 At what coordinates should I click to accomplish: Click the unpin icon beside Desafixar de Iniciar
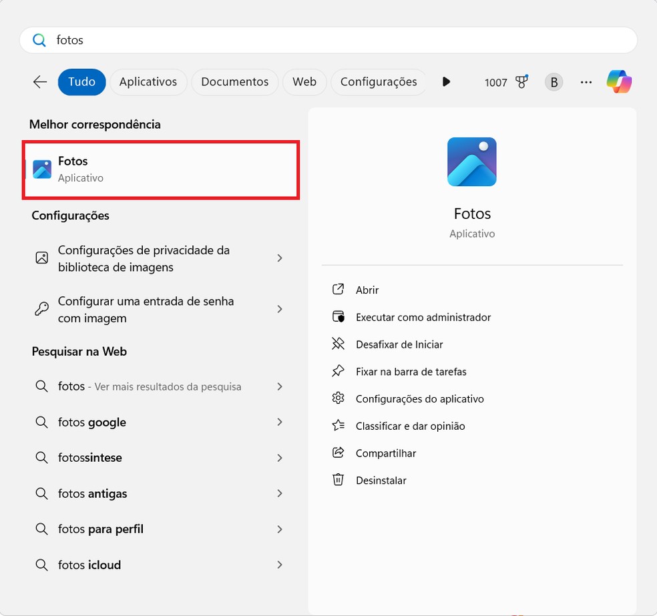click(338, 344)
